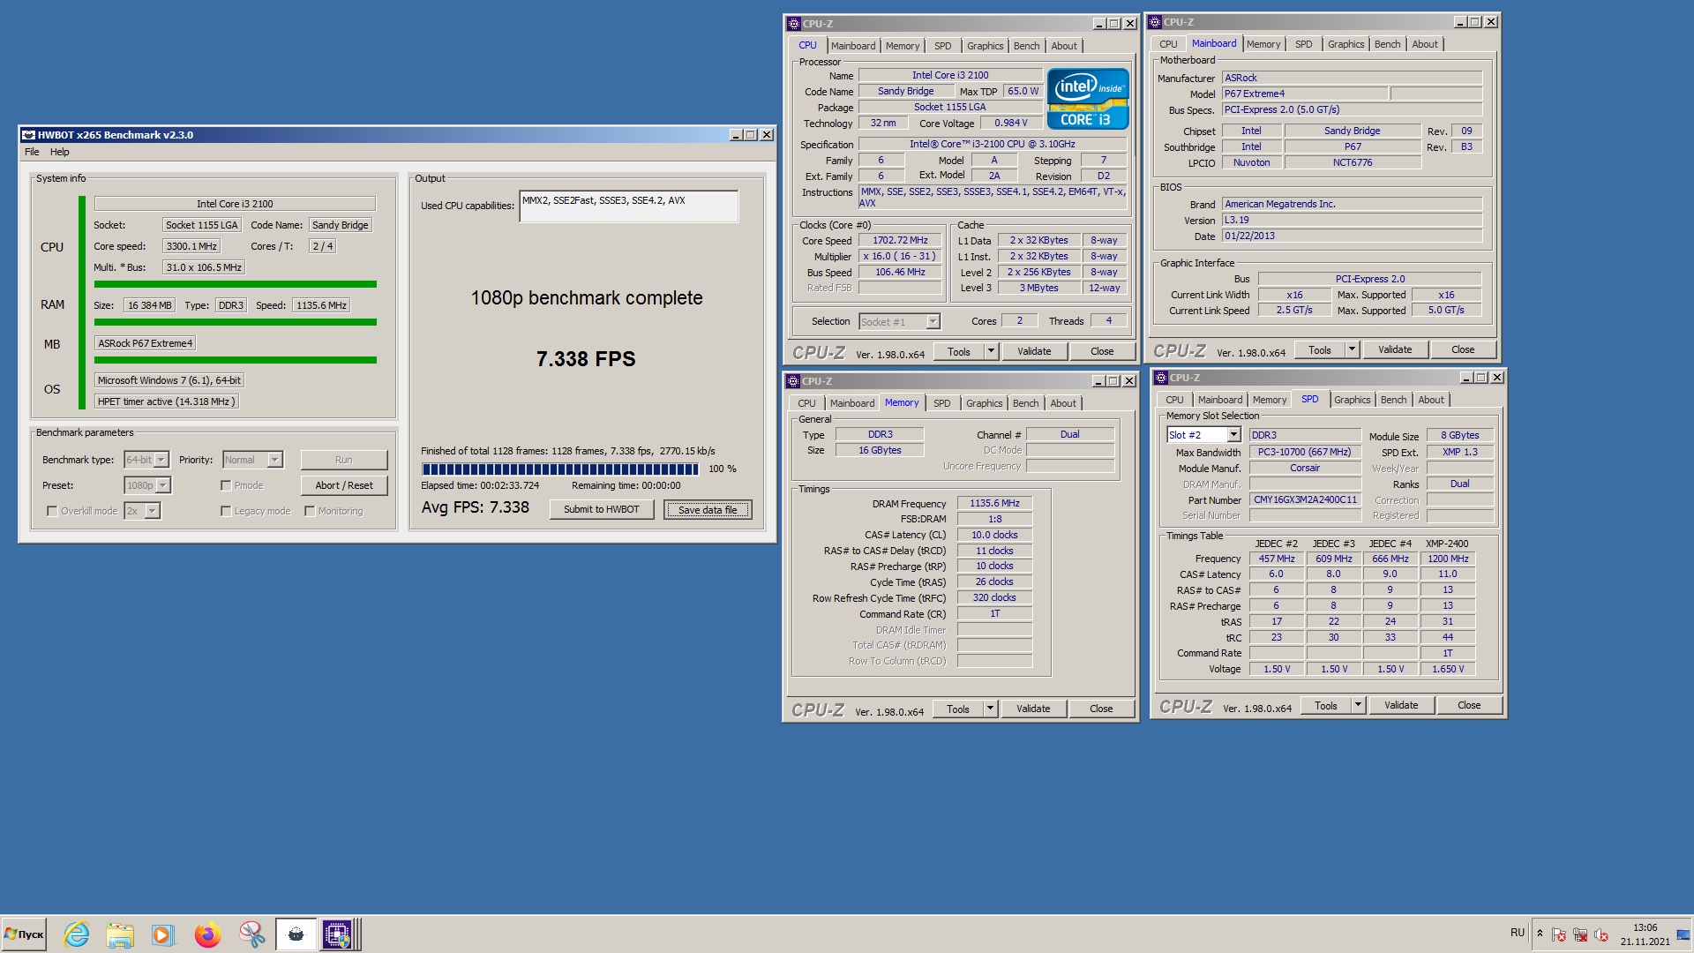Select Mainboard tab in CPU-Z SPD window

coord(1220,400)
